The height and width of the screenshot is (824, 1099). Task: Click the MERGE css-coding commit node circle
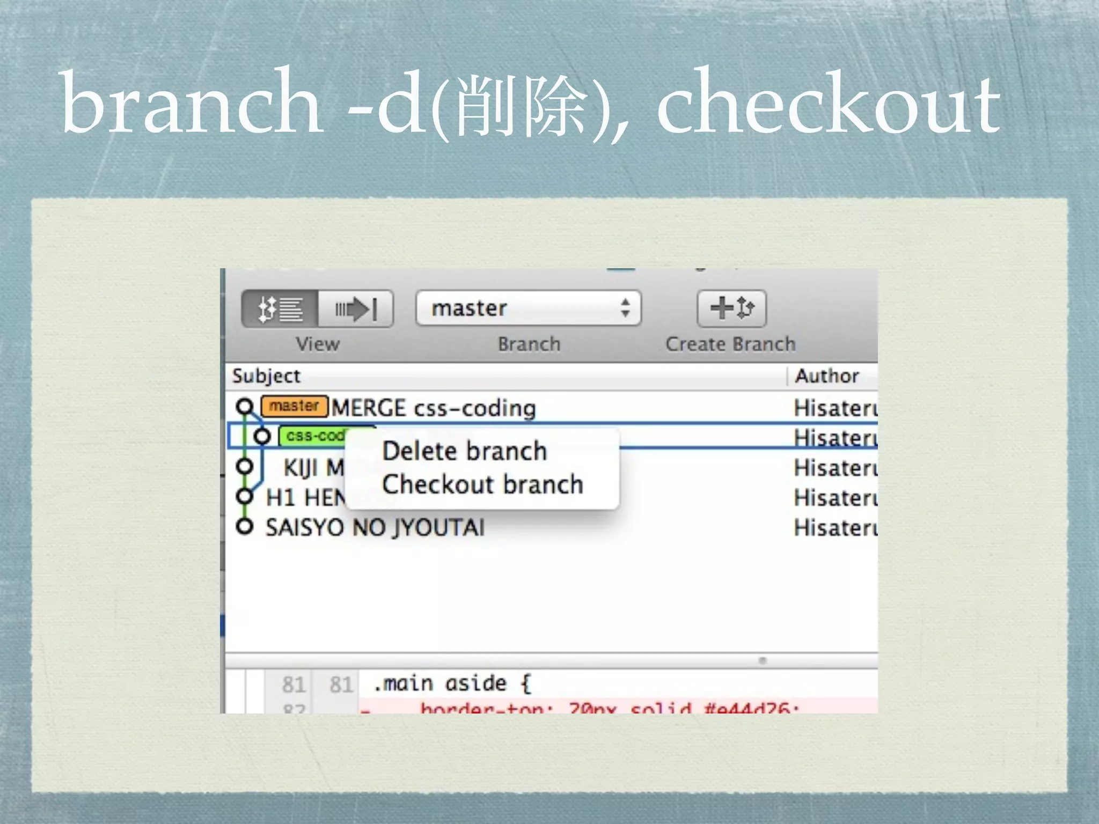(x=245, y=407)
